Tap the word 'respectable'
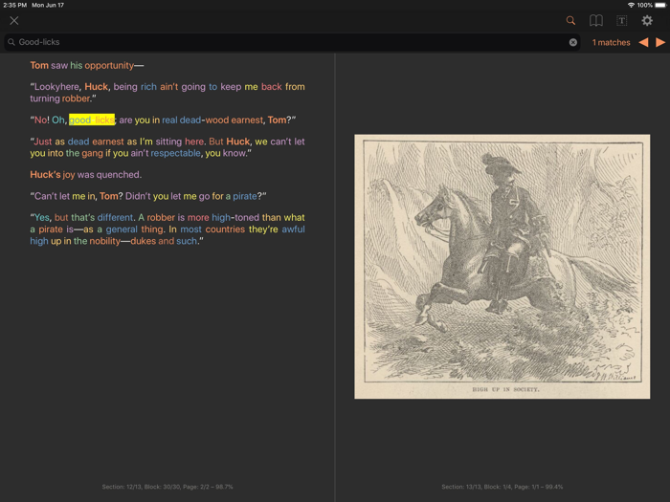 [175, 153]
